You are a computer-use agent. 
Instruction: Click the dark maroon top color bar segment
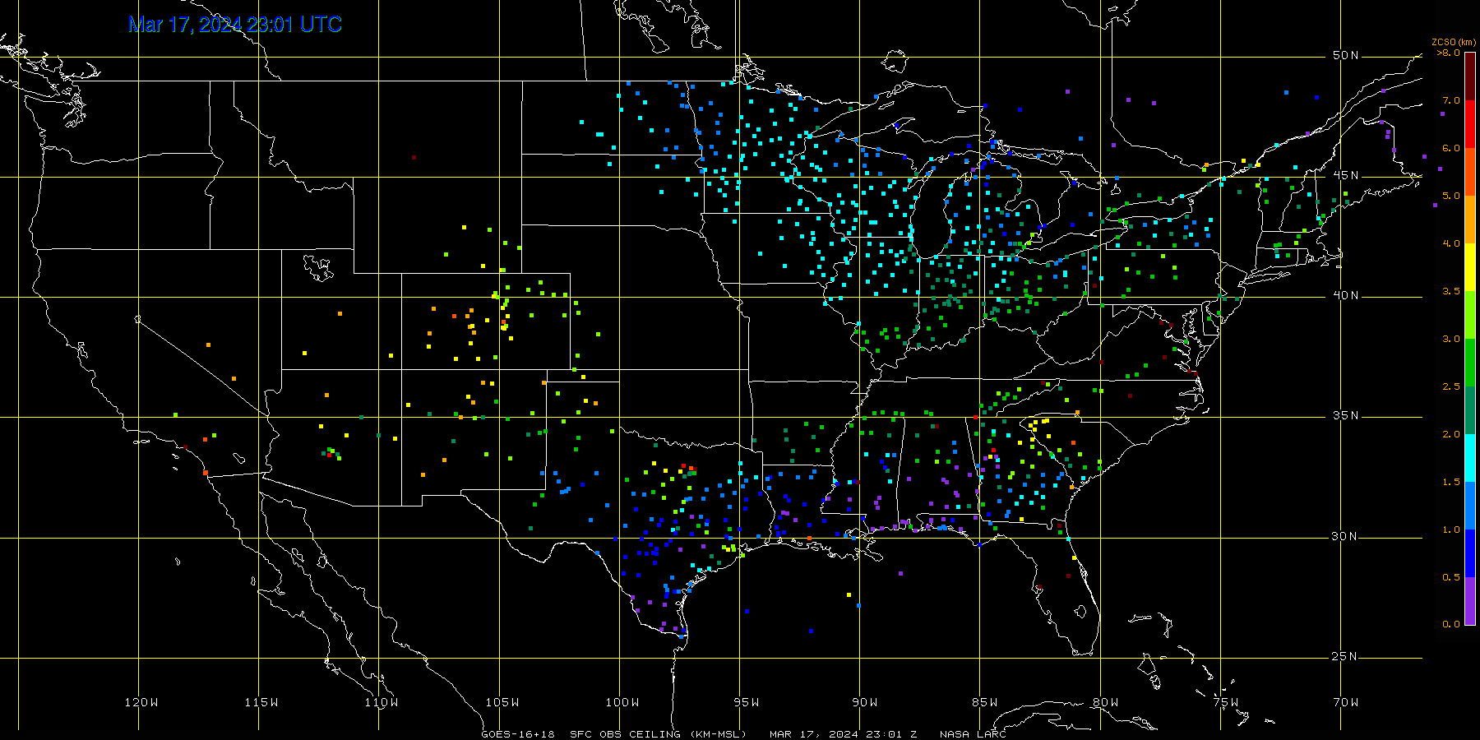pyautogui.click(x=1469, y=76)
